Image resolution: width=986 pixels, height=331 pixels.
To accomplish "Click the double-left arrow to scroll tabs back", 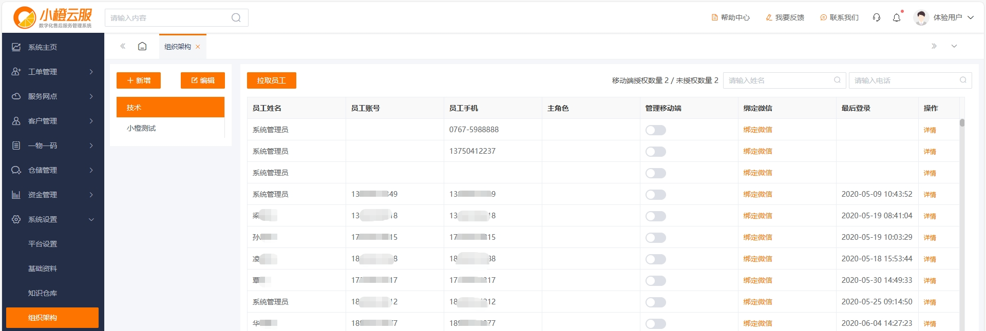I will pos(123,46).
